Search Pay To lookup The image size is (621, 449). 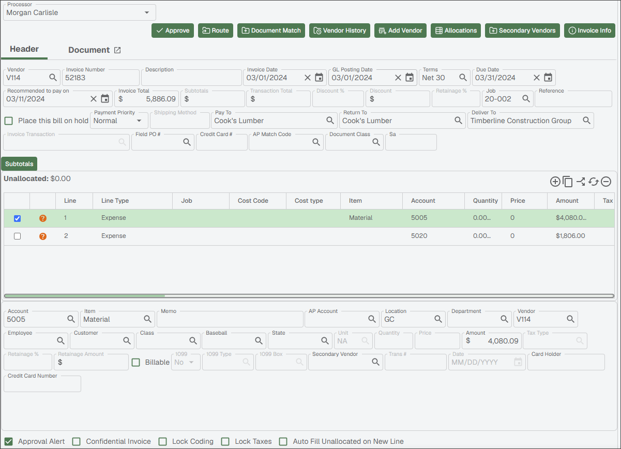click(x=330, y=121)
